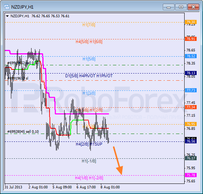
Task: Click the red 78.91 price tag
Action: pyautogui.click(x=191, y=39)
